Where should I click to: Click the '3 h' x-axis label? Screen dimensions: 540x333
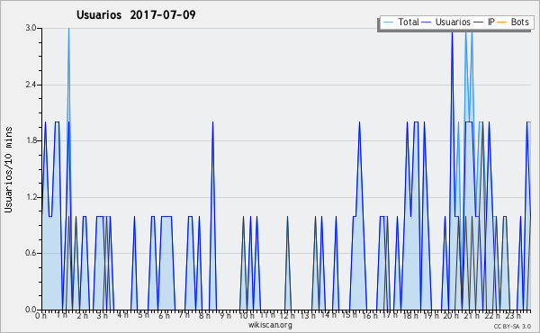103,316
